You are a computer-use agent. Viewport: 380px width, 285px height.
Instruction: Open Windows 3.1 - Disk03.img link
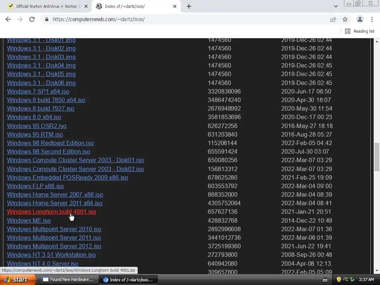(x=41, y=57)
